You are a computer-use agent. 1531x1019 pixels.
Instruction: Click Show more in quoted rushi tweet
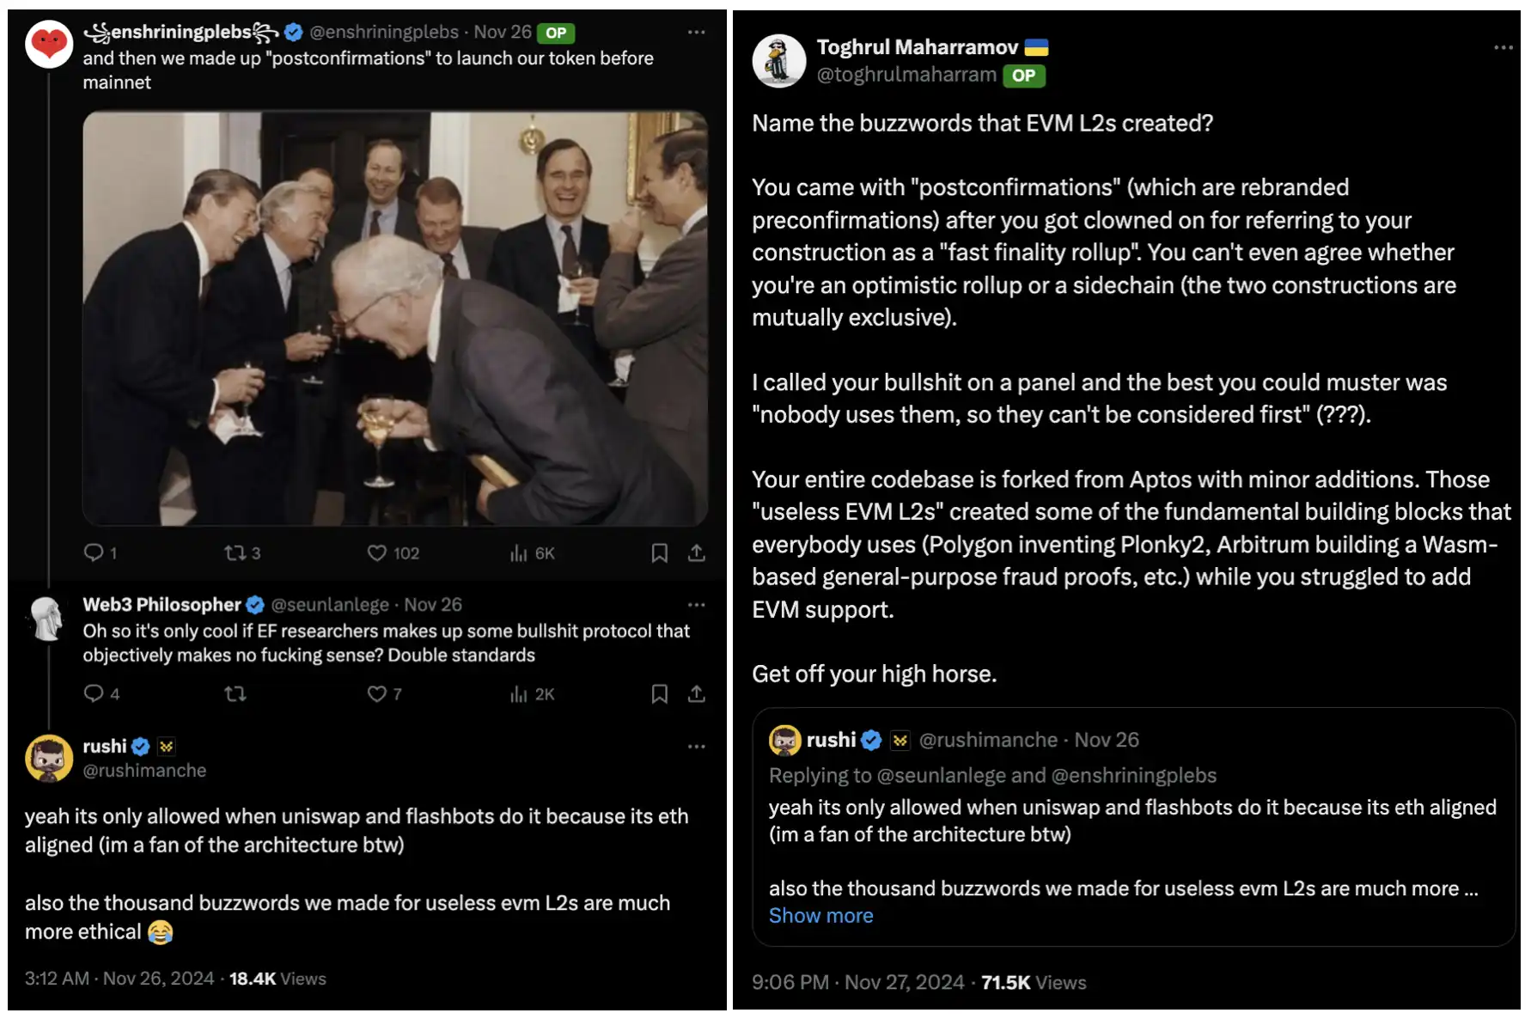click(820, 916)
